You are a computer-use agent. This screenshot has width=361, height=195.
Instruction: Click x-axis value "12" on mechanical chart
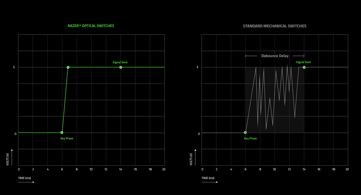(289, 169)
